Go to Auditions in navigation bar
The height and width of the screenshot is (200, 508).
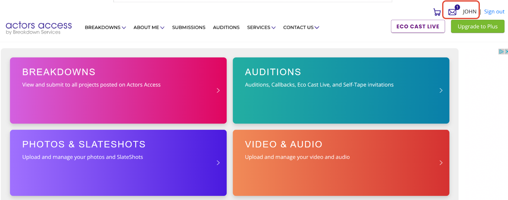(x=226, y=27)
